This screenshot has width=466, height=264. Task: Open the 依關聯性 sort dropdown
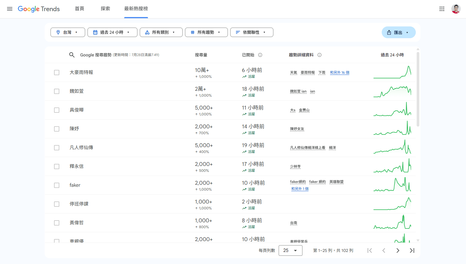tap(252, 32)
